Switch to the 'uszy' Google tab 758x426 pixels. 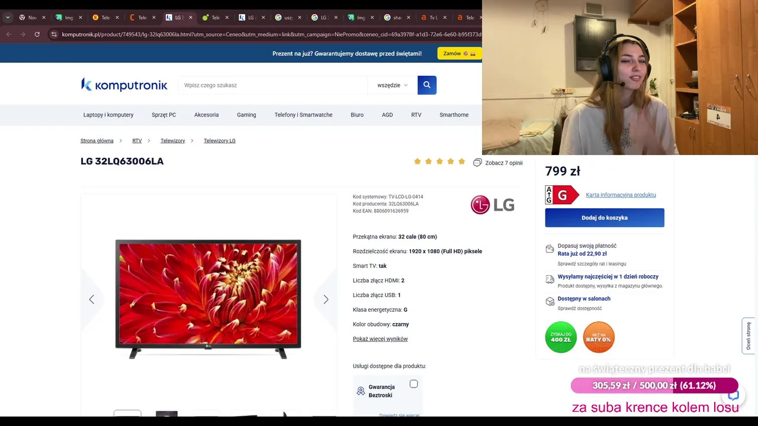click(x=288, y=18)
